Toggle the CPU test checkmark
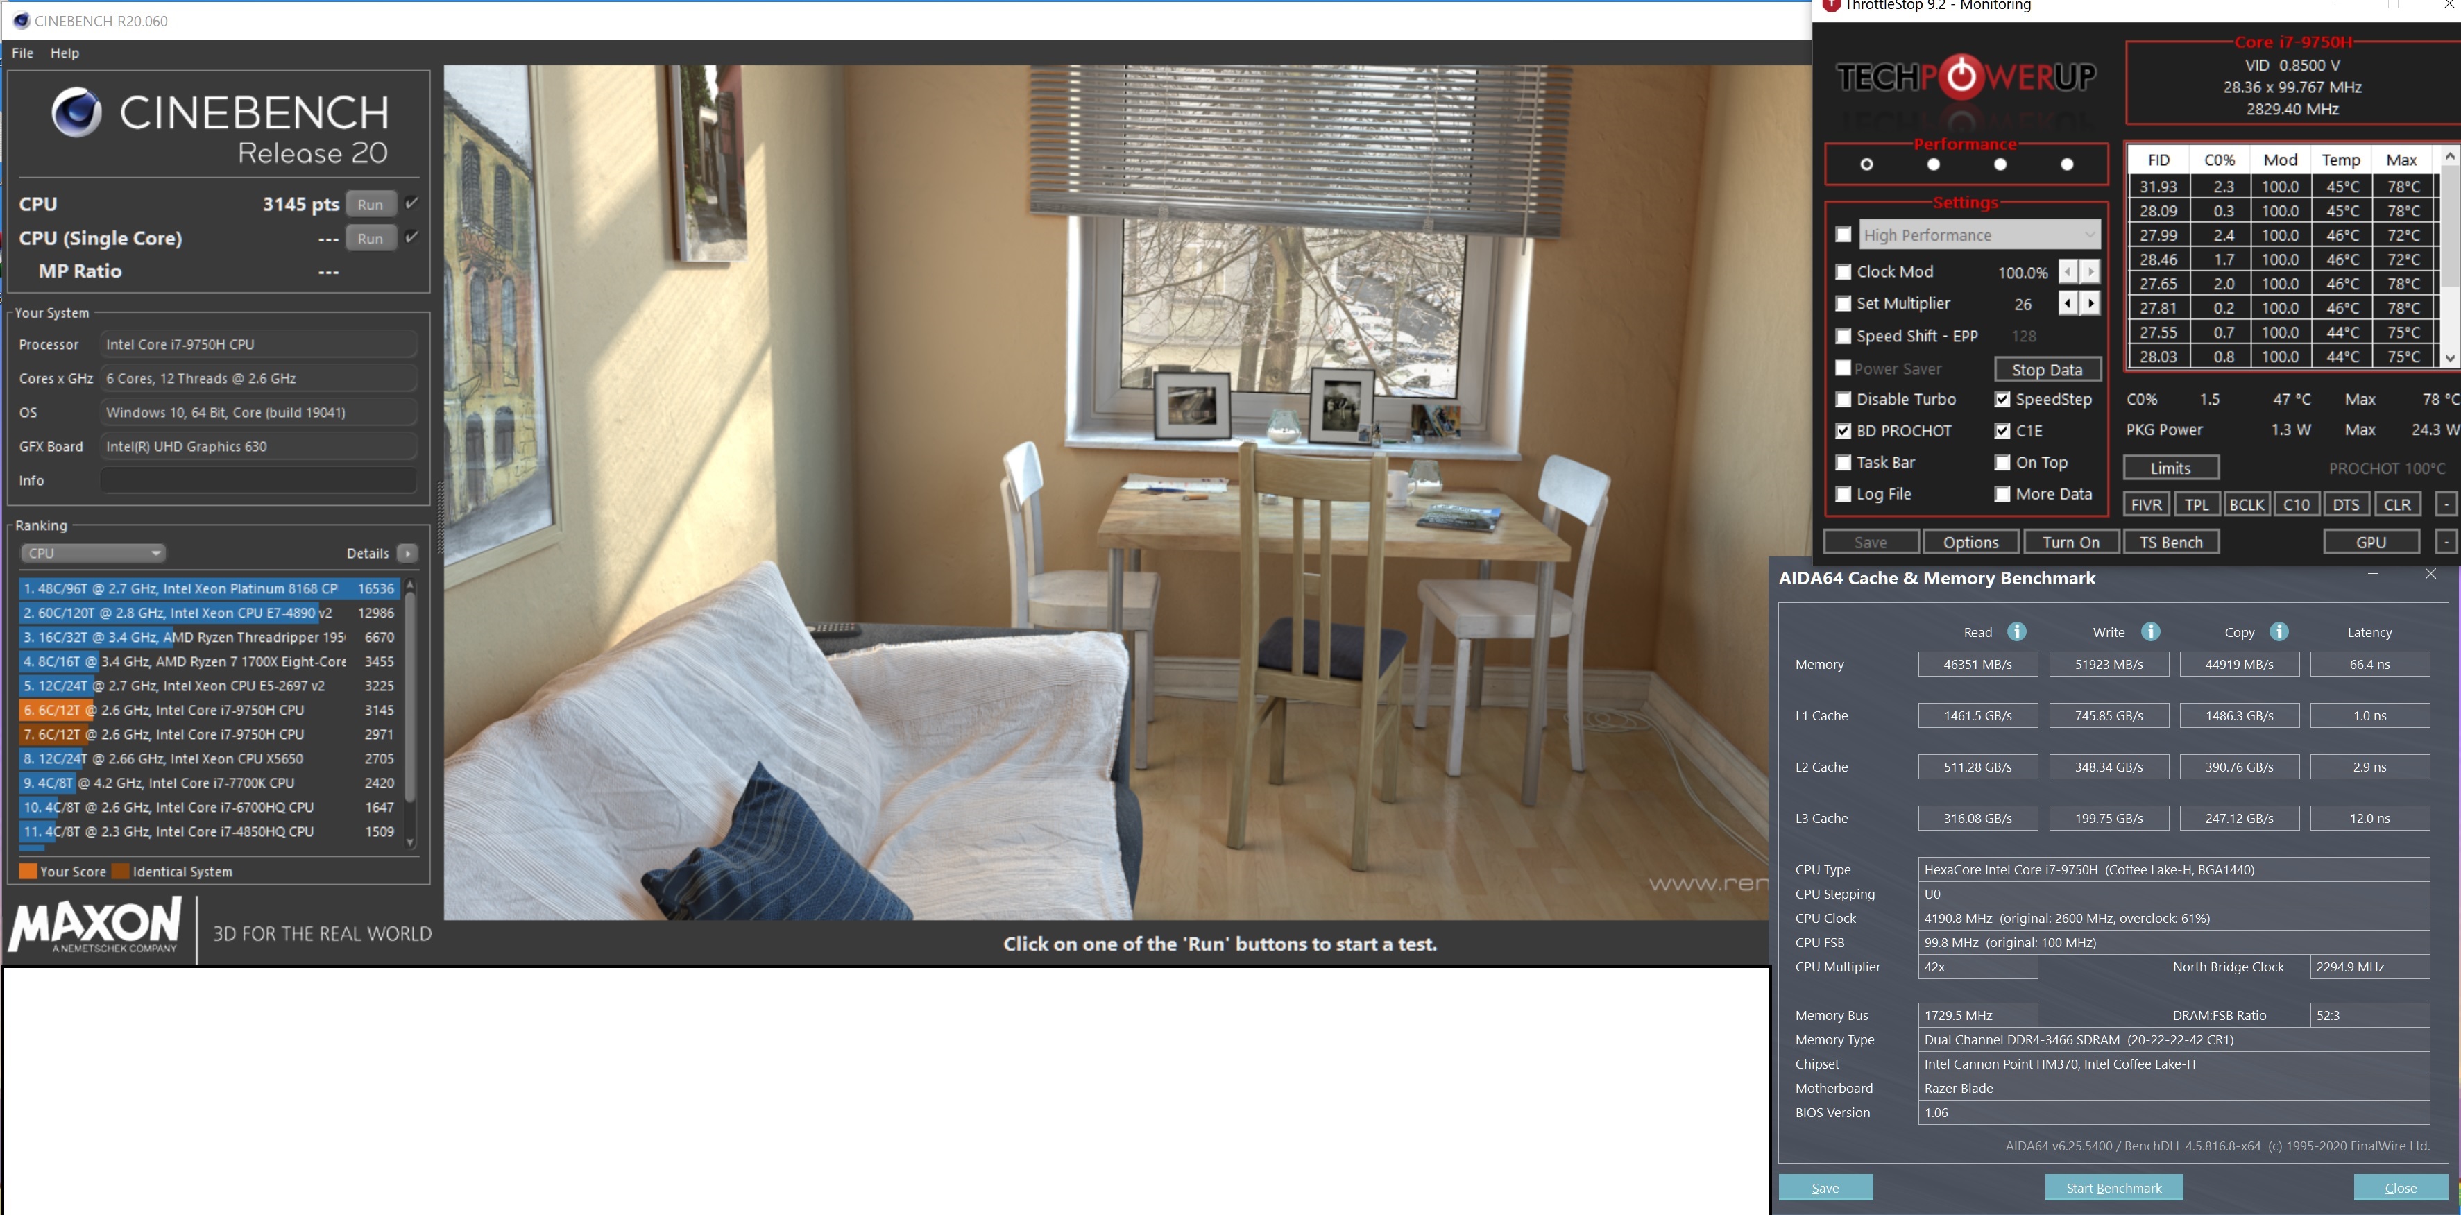This screenshot has height=1215, width=2461. pos(411,203)
